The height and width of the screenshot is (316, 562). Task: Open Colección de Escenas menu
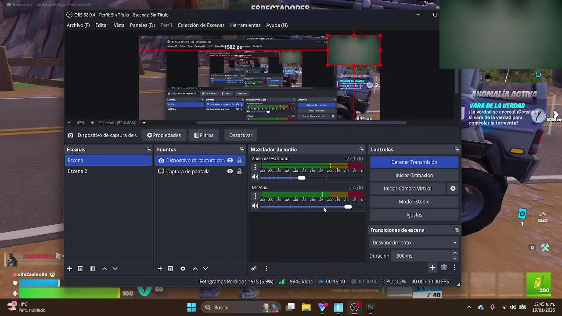click(x=201, y=25)
